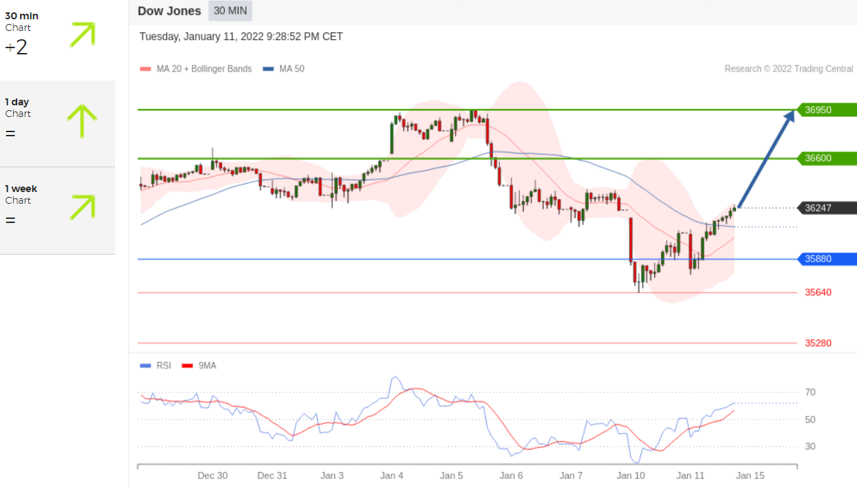Click the Jan 11 date axis label

click(691, 476)
